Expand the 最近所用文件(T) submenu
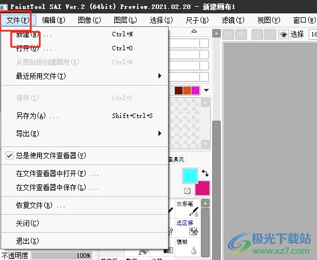 [85, 76]
